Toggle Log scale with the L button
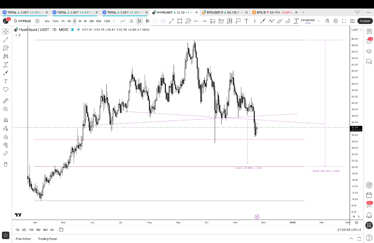Image resolution: width=374 pixels, height=243 pixels. point(359,217)
